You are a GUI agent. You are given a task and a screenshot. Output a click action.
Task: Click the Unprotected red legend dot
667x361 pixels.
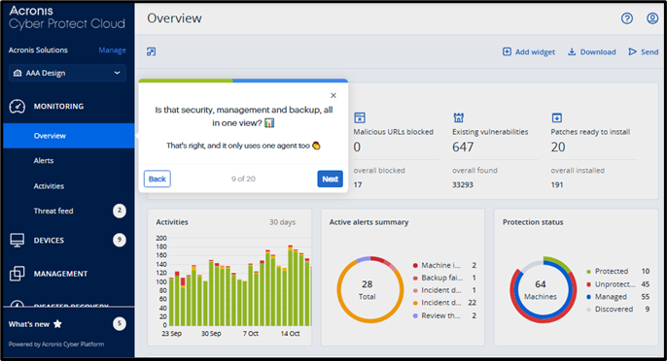589,284
